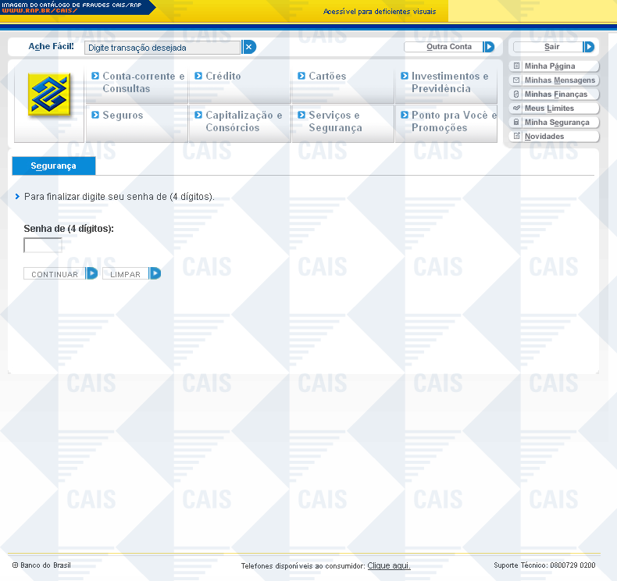
Task: Click the Minhas Mensagens envelope icon
Action: click(516, 80)
